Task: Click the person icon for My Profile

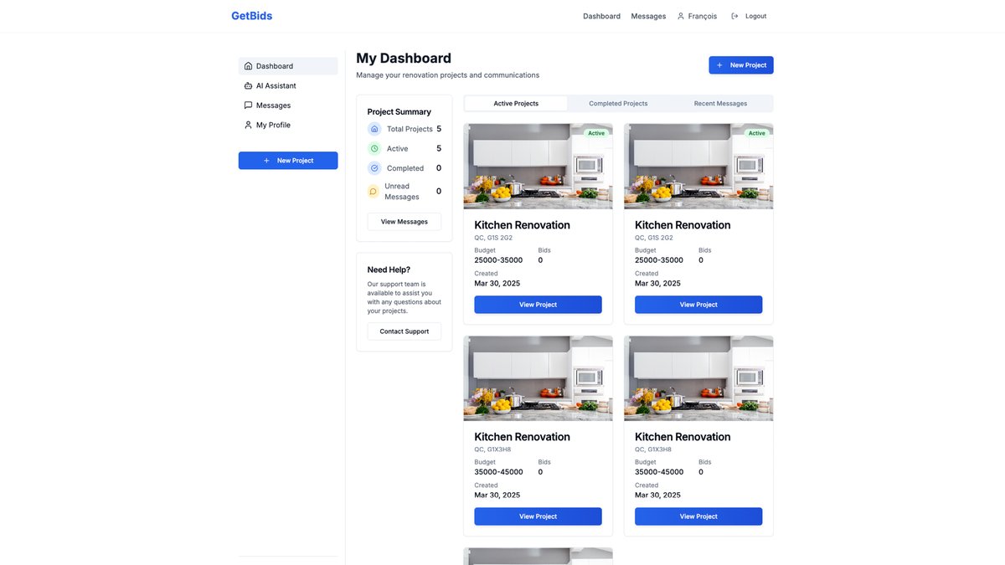Action: (248, 125)
